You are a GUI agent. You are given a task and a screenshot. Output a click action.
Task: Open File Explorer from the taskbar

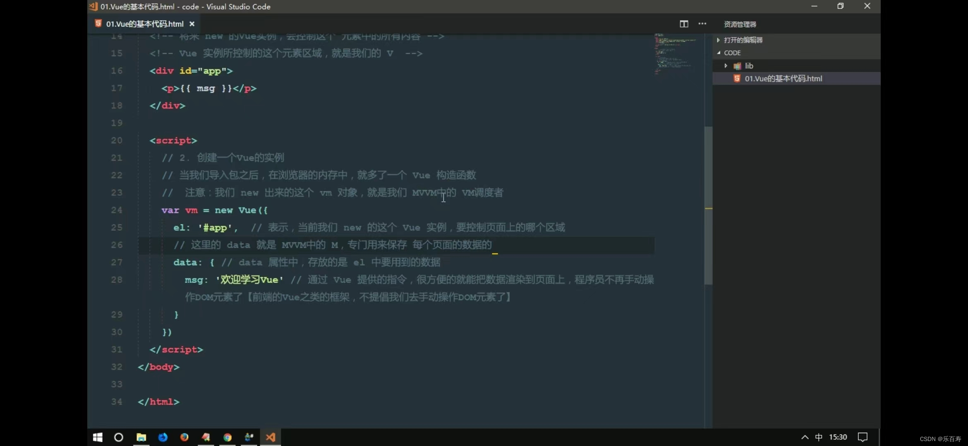141,437
